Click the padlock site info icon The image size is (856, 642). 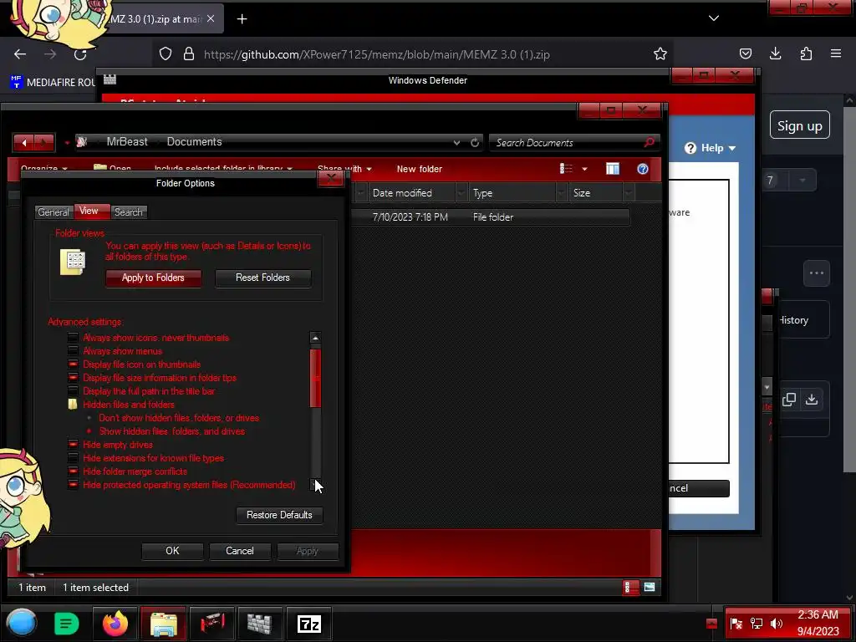(189, 53)
